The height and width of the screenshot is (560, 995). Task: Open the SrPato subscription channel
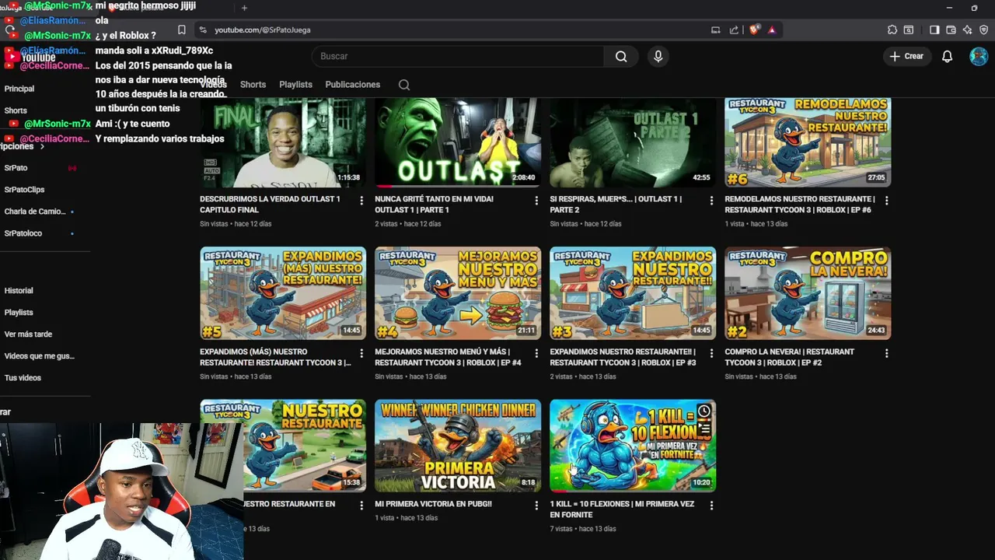[16, 168]
